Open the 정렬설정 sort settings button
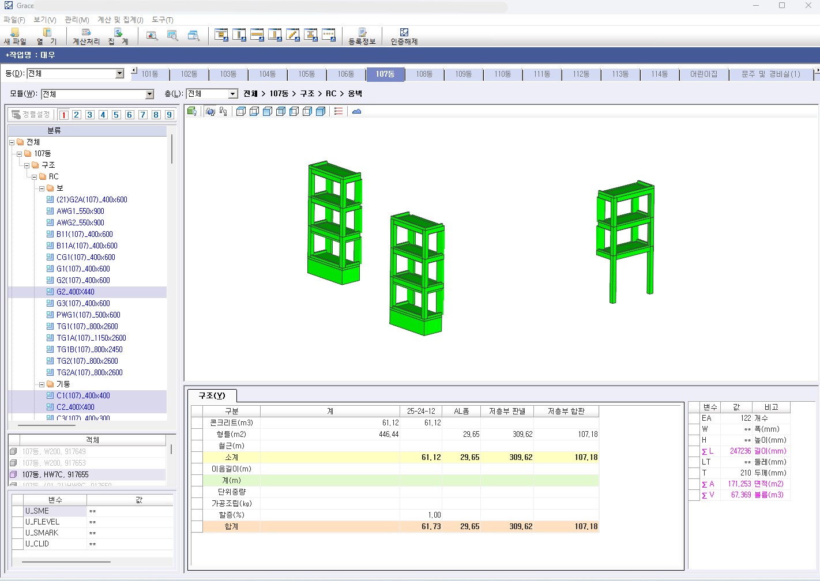Screen dimensions: 820x581 pos(31,115)
